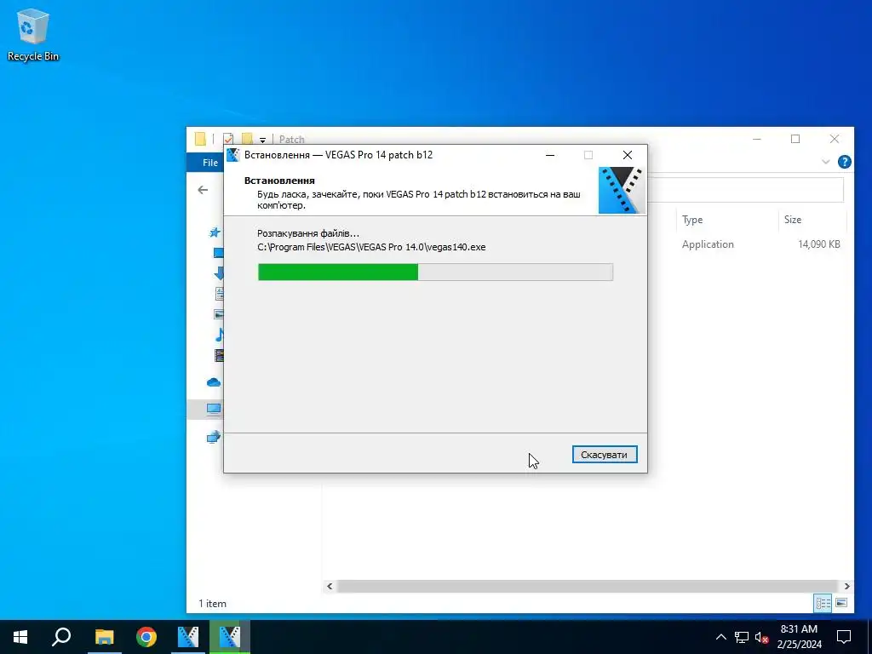Screen dimensions: 872x654
Task: Switch to Large icons view in Explorer
Action: (x=841, y=603)
